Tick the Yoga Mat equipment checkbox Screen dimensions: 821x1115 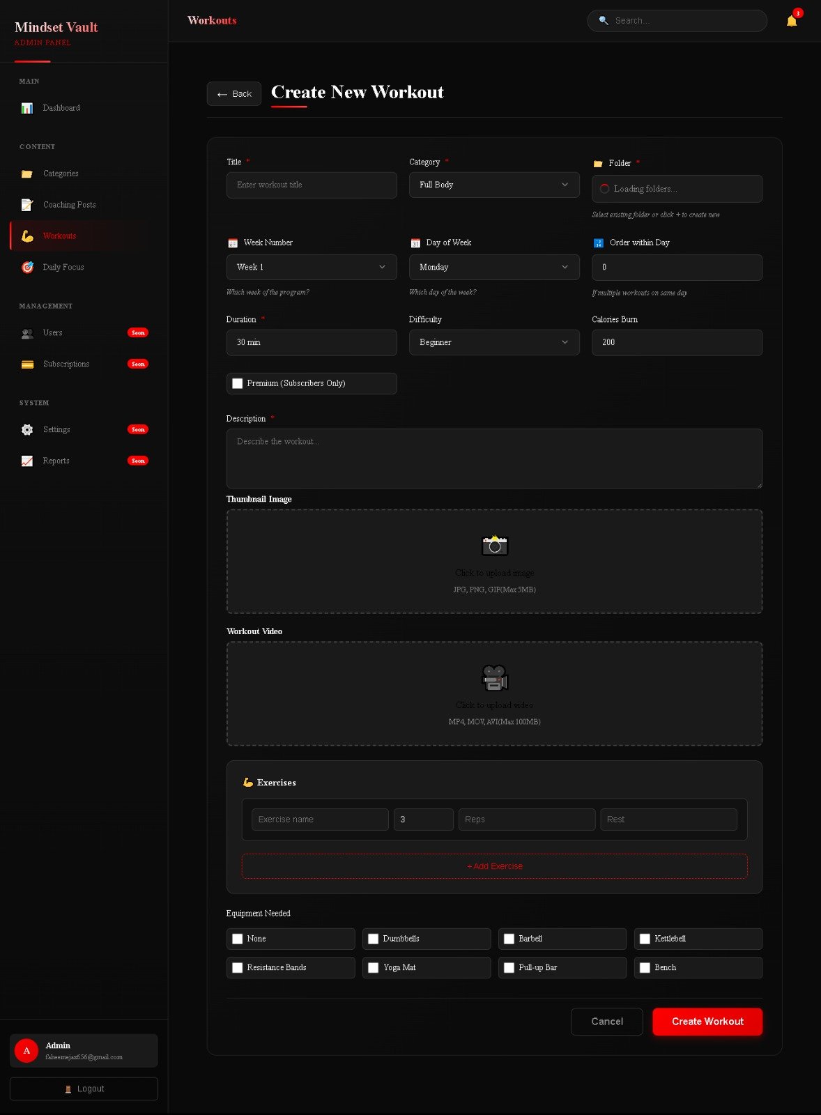[374, 967]
